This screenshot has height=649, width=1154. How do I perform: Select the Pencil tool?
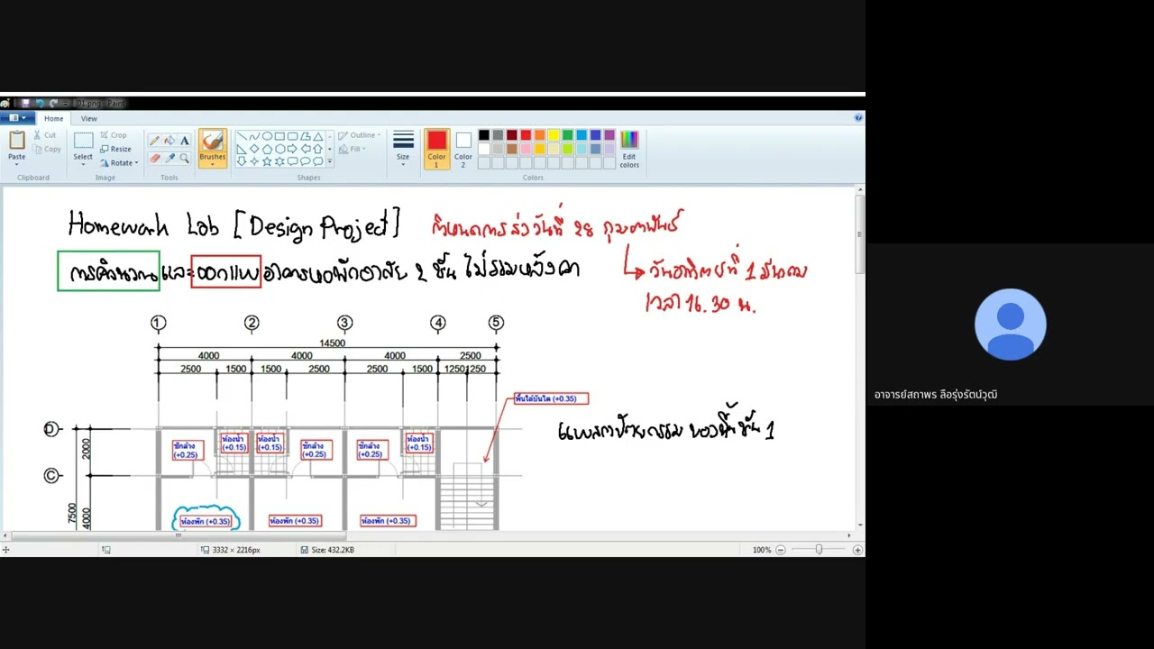click(x=154, y=141)
